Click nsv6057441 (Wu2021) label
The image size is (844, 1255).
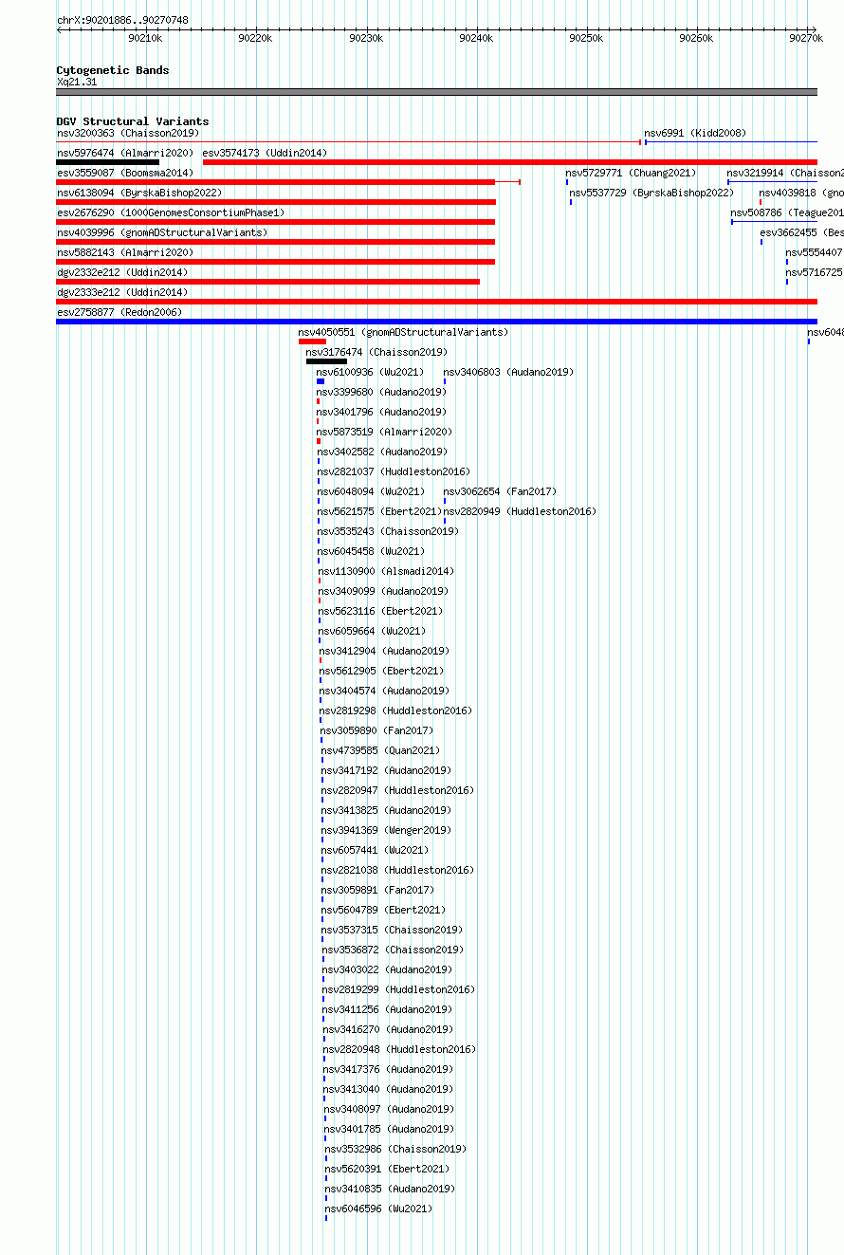click(x=375, y=850)
